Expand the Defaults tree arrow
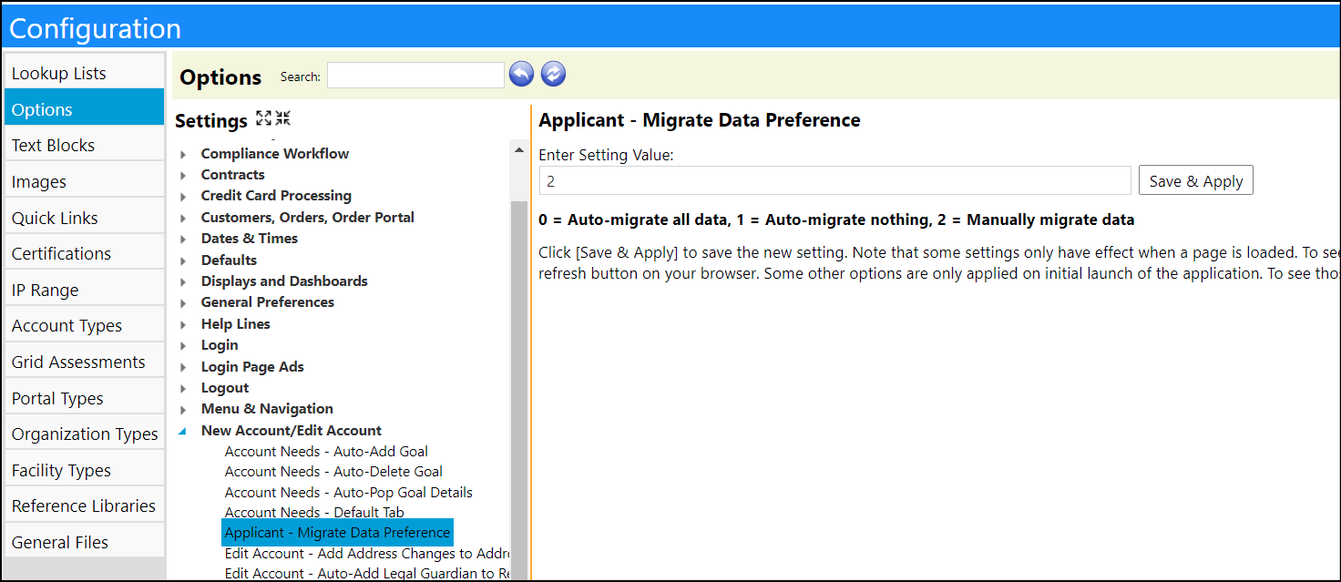The width and height of the screenshot is (1341, 582). tap(183, 260)
